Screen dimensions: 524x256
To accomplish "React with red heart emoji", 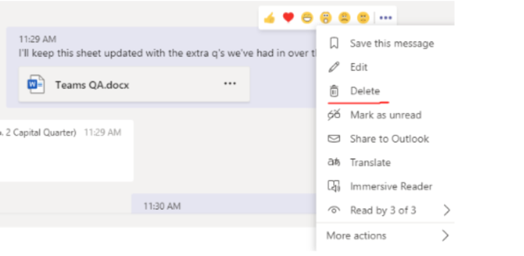I will [x=288, y=18].
